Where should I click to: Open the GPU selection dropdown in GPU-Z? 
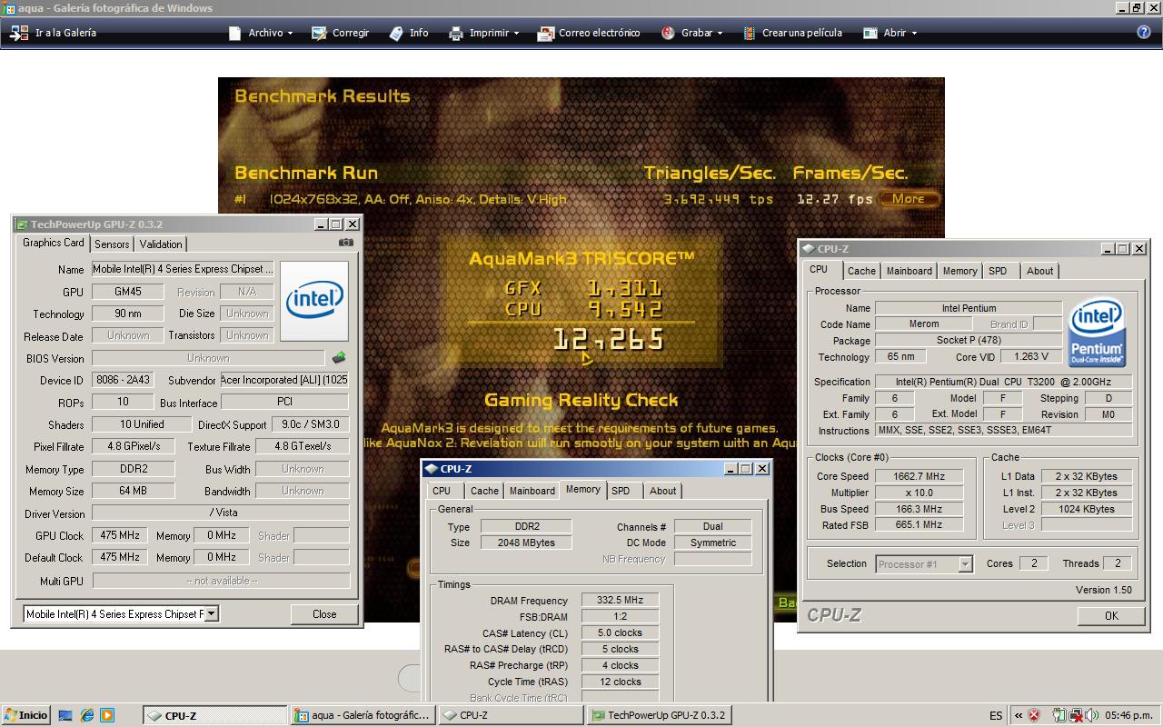pyautogui.click(x=211, y=614)
